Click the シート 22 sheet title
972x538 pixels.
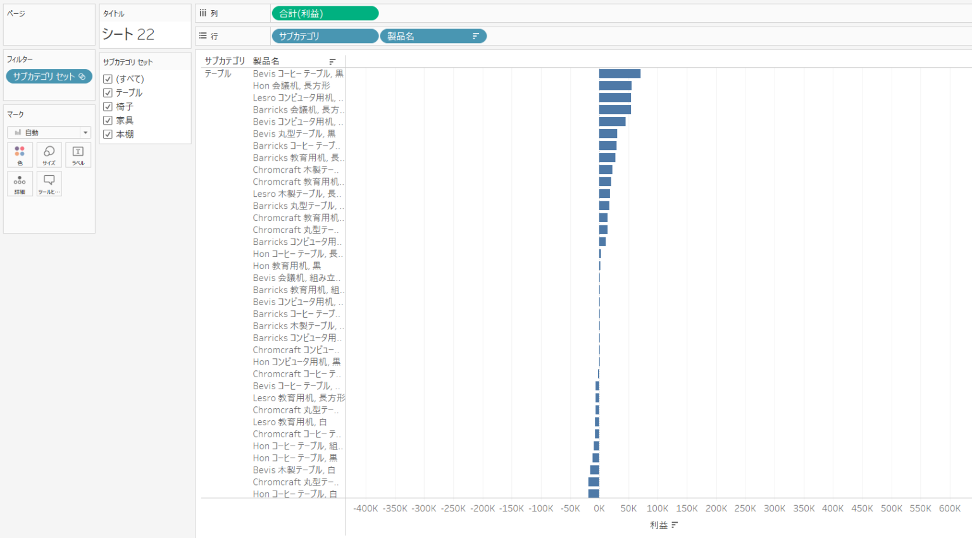pos(128,34)
